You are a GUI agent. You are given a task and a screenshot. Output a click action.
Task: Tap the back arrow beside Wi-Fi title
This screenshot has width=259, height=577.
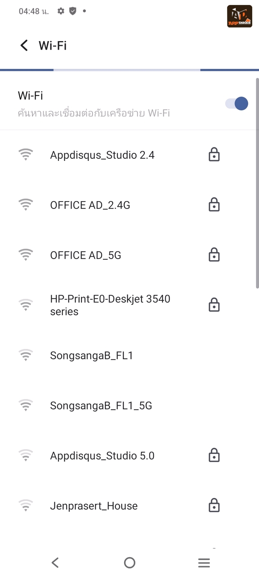[24, 46]
